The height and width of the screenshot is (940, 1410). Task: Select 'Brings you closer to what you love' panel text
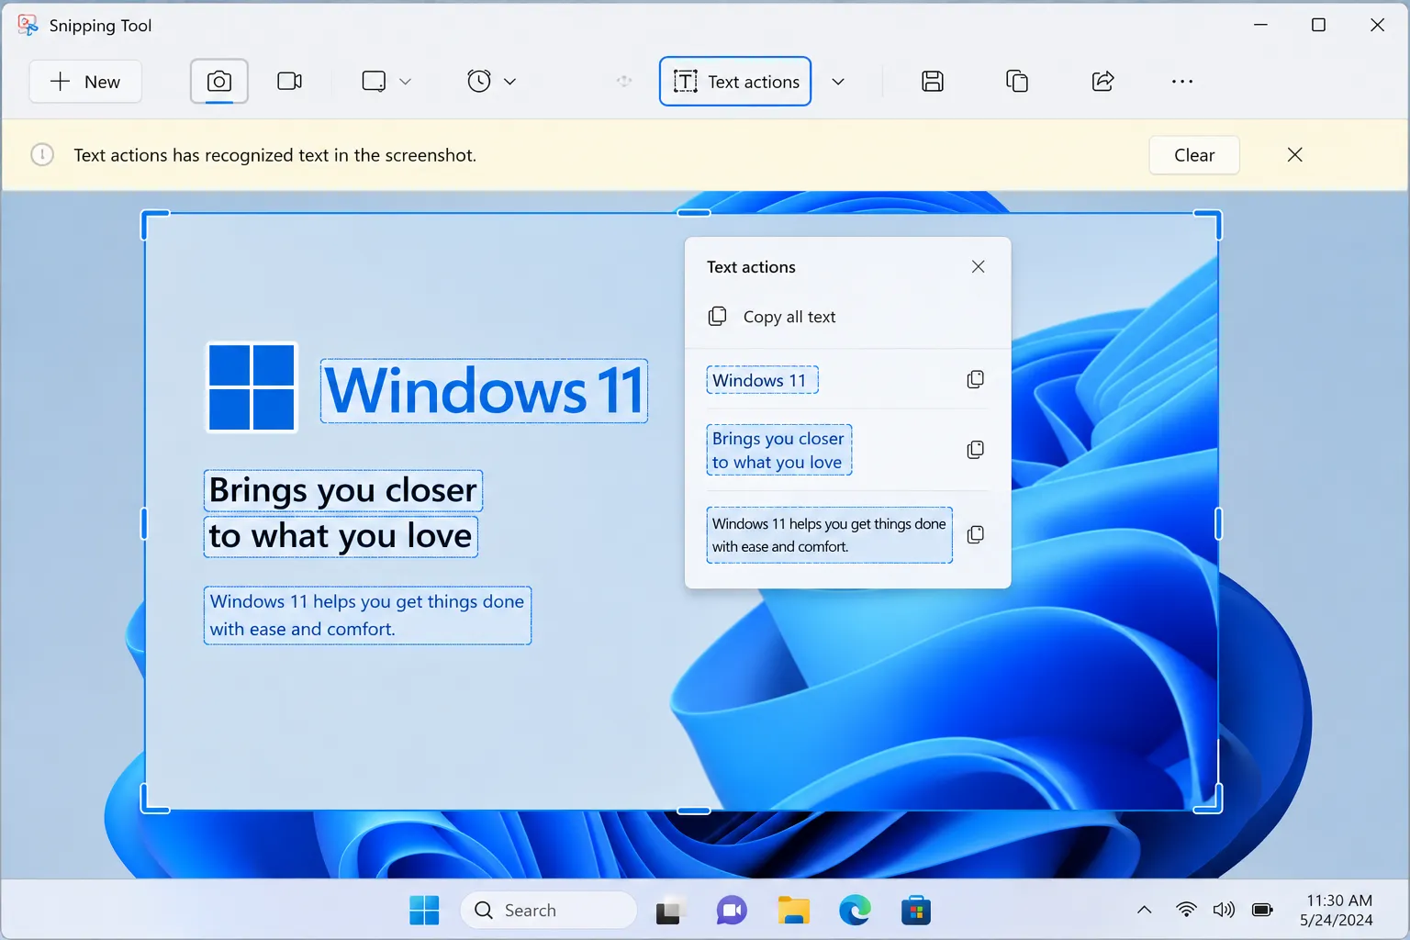(779, 450)
